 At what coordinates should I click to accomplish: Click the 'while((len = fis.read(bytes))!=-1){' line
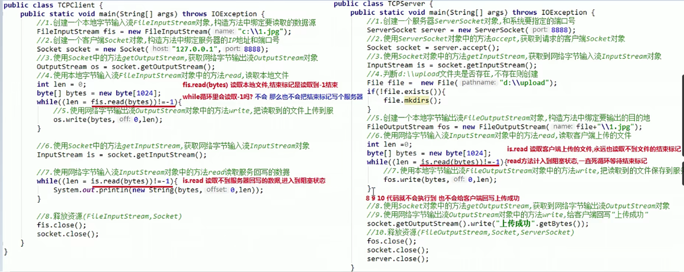pyautogui.click(x=109, y=102)
